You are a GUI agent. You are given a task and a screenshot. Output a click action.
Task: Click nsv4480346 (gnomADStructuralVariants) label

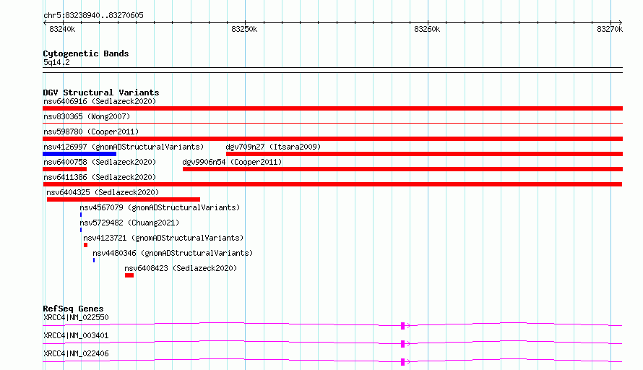click(173, 253)
